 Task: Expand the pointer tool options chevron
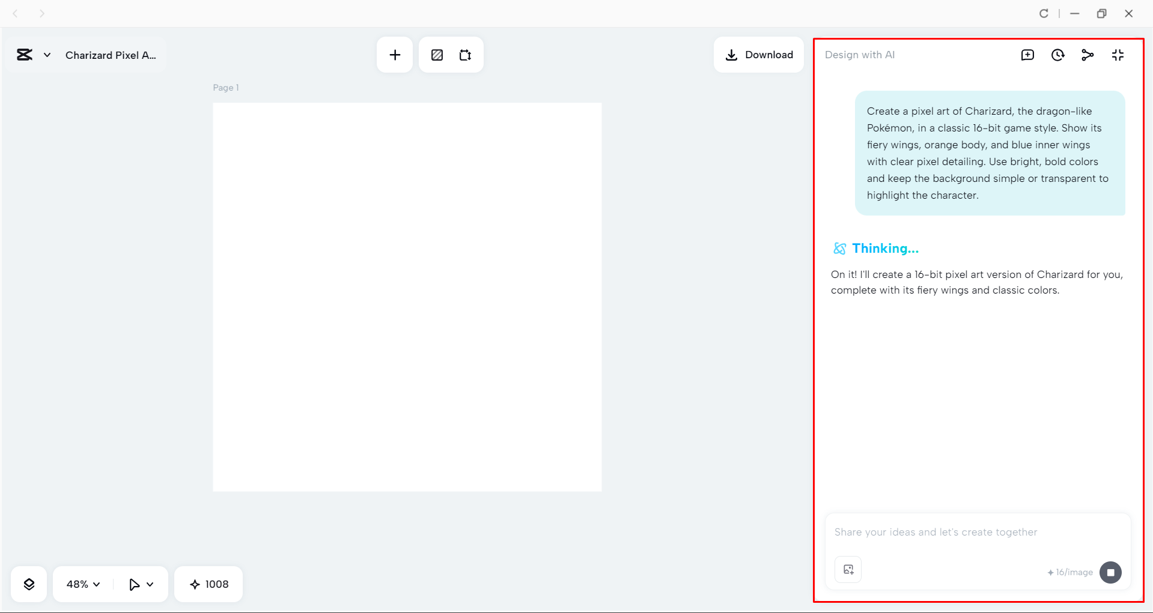click(150, 584)
